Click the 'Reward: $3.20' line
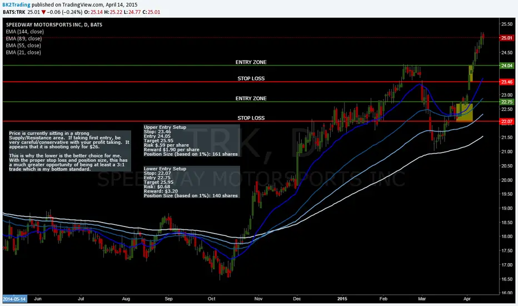 pyautogui.click(x=161, y=191)
